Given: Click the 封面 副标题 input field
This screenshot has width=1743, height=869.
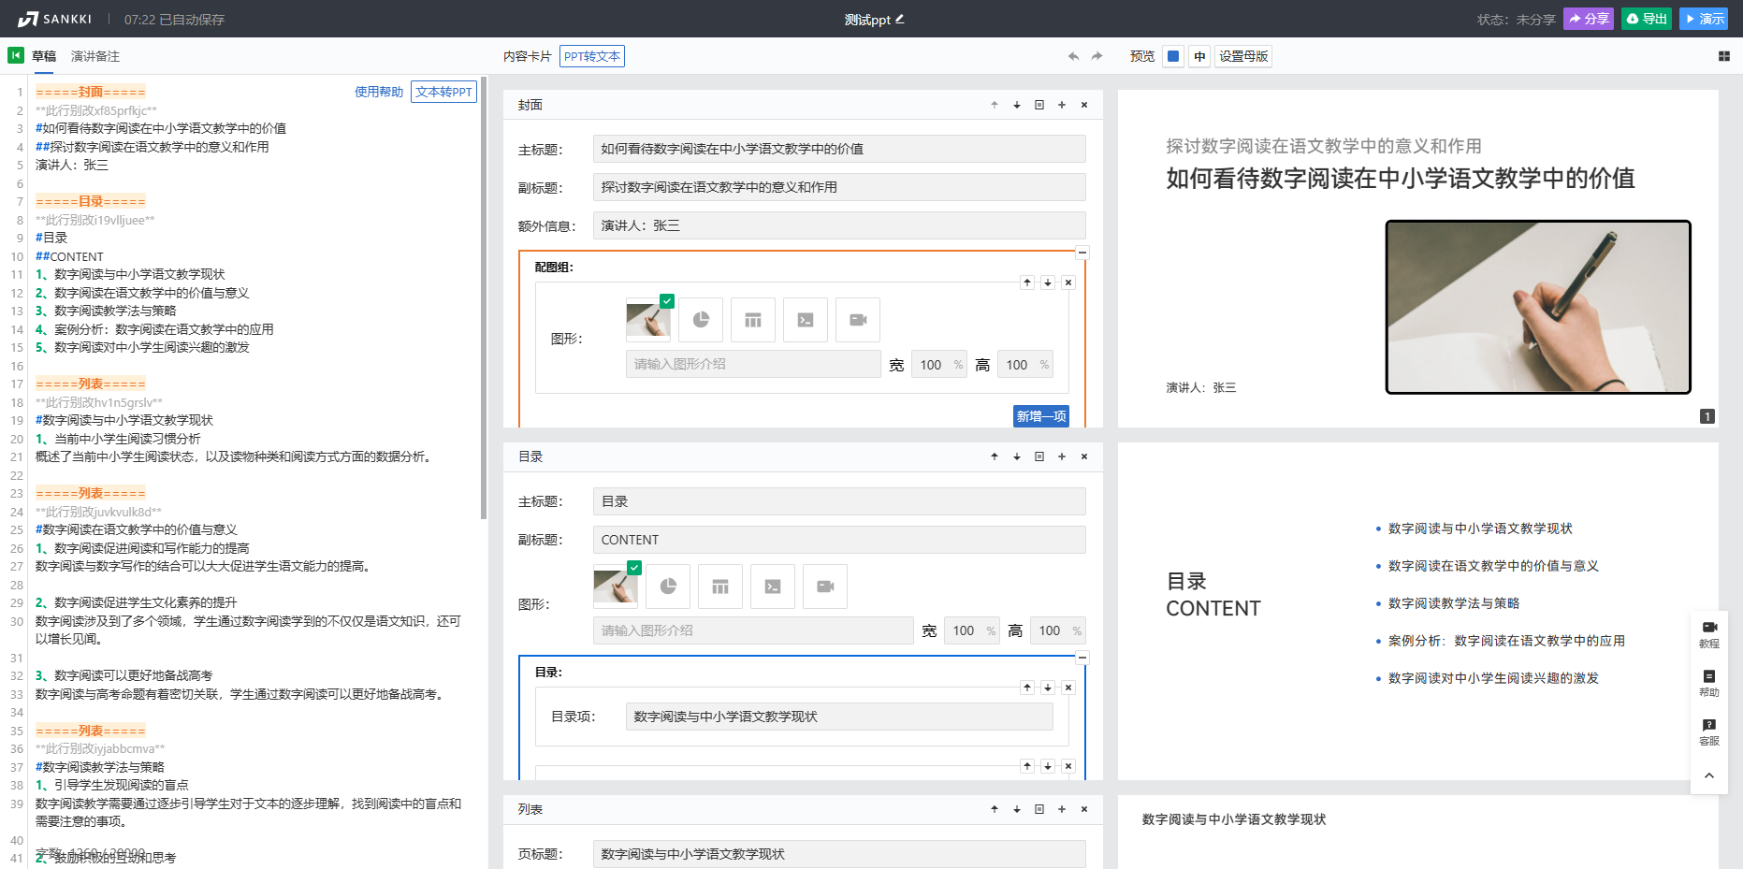Looking at the screenshot, I should [839, 187].
